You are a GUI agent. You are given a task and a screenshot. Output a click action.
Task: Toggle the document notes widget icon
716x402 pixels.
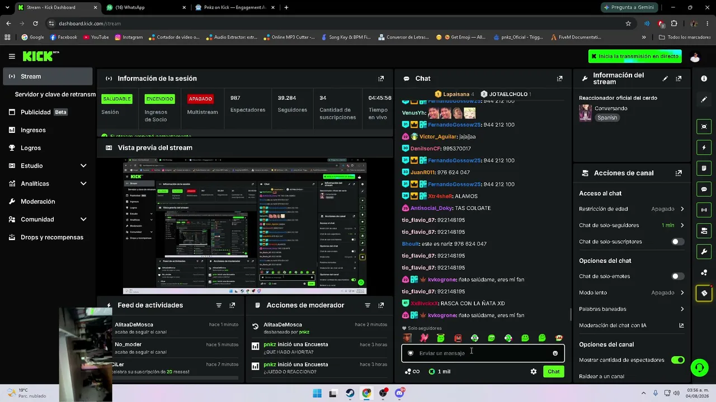[x=704, y=168]
